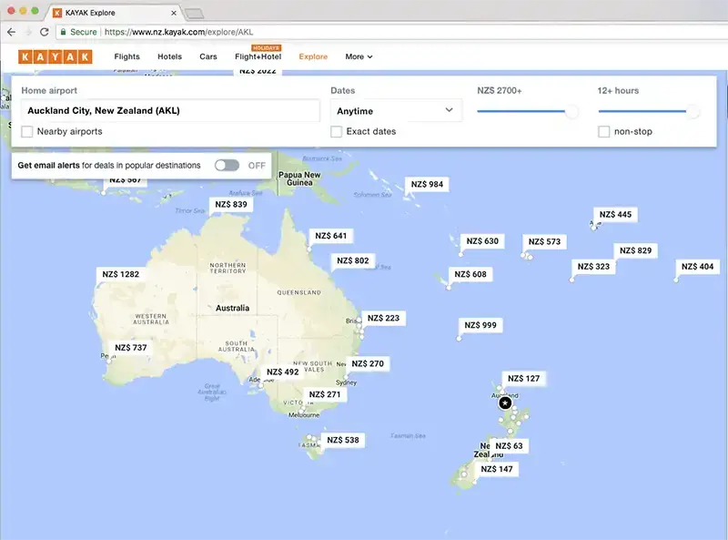
Task: Tick the non-stop checkbox
Action: click(604, 132)
